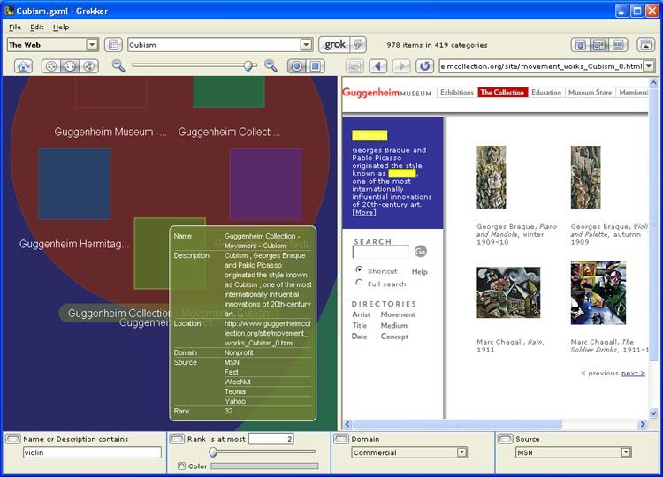Viewport: 663px width, 477px height.
Task: Click the Go button next to search
Action: pos(420,252)
